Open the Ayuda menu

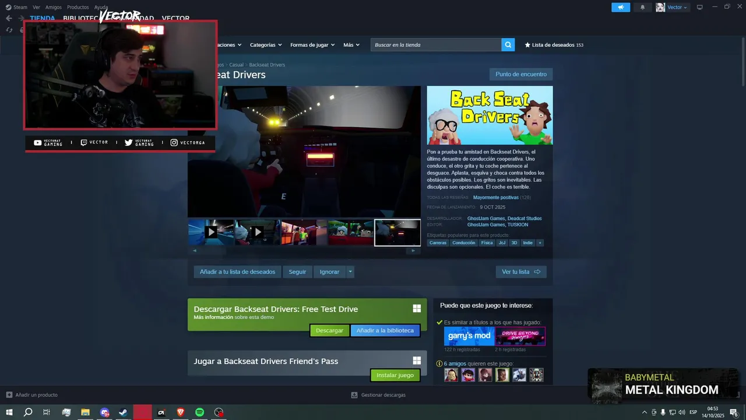101,7
